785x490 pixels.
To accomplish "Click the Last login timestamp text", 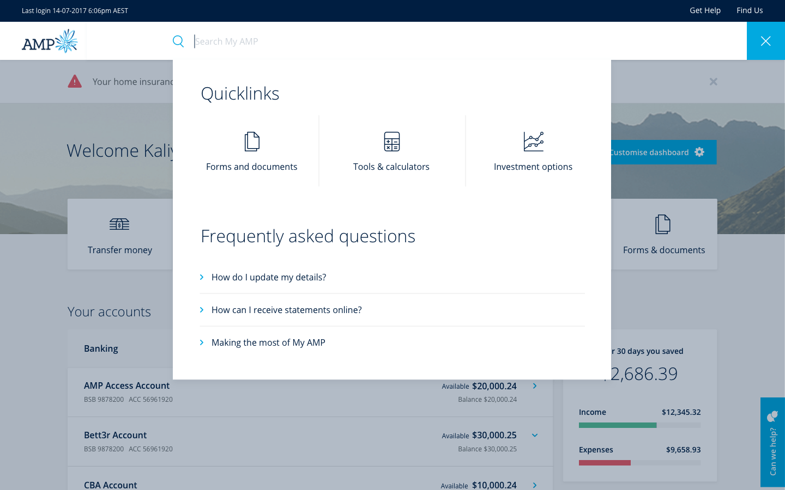I will [75, 10].
